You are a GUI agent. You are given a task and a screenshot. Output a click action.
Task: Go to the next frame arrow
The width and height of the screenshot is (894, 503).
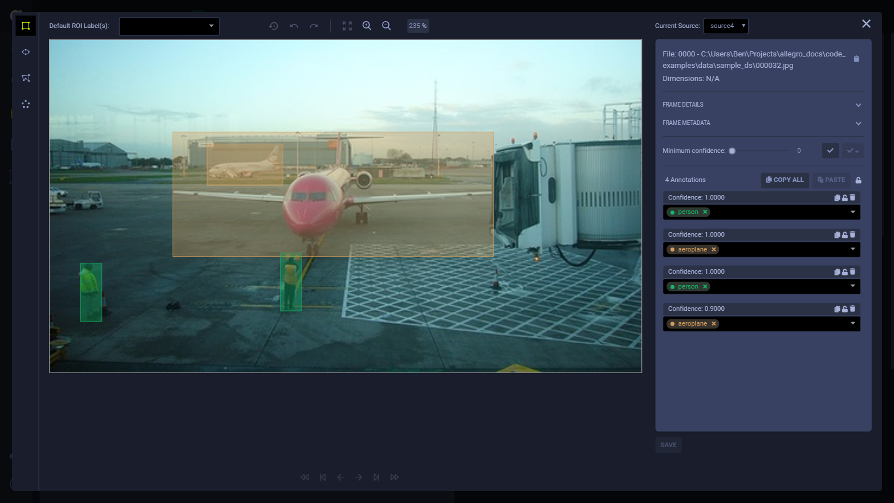coord(359,477)
